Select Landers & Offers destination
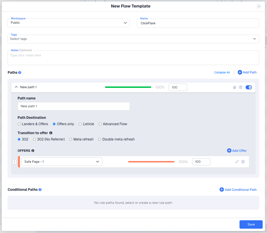This screenshot has width=267, height=233. point(19,124)
